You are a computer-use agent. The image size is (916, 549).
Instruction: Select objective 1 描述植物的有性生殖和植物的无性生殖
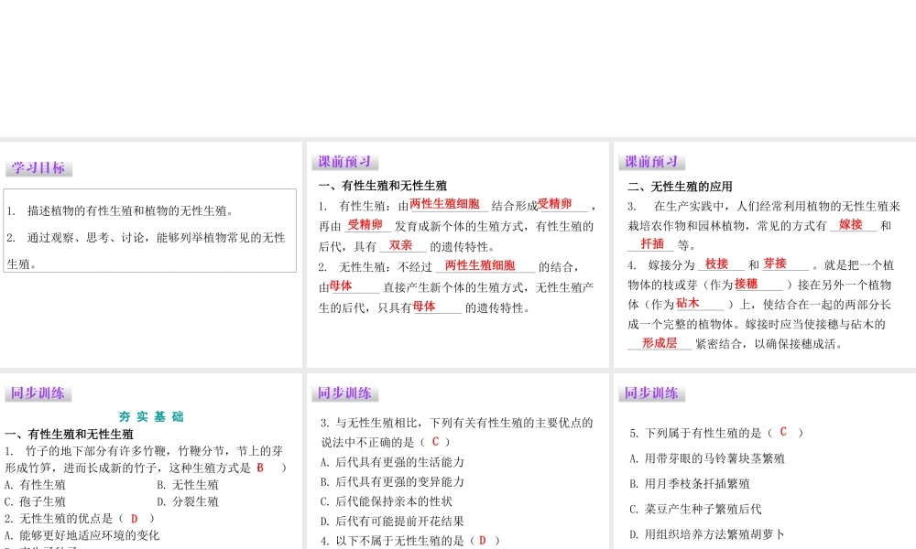pyautogui.click(x=120, y=211)
